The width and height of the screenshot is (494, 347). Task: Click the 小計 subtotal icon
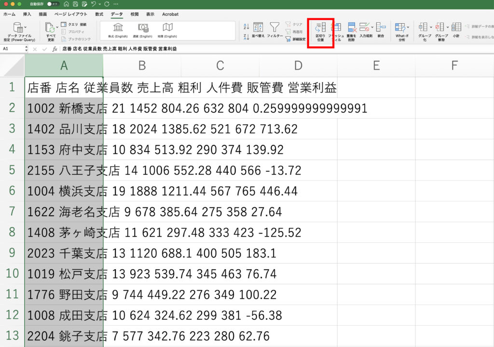pyautogui.click(x=456, y=27)
